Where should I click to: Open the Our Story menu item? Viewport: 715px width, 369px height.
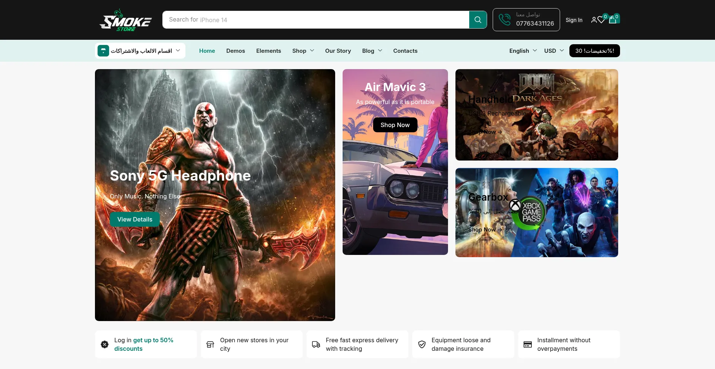pyautogui.click(x=338, y=51)
